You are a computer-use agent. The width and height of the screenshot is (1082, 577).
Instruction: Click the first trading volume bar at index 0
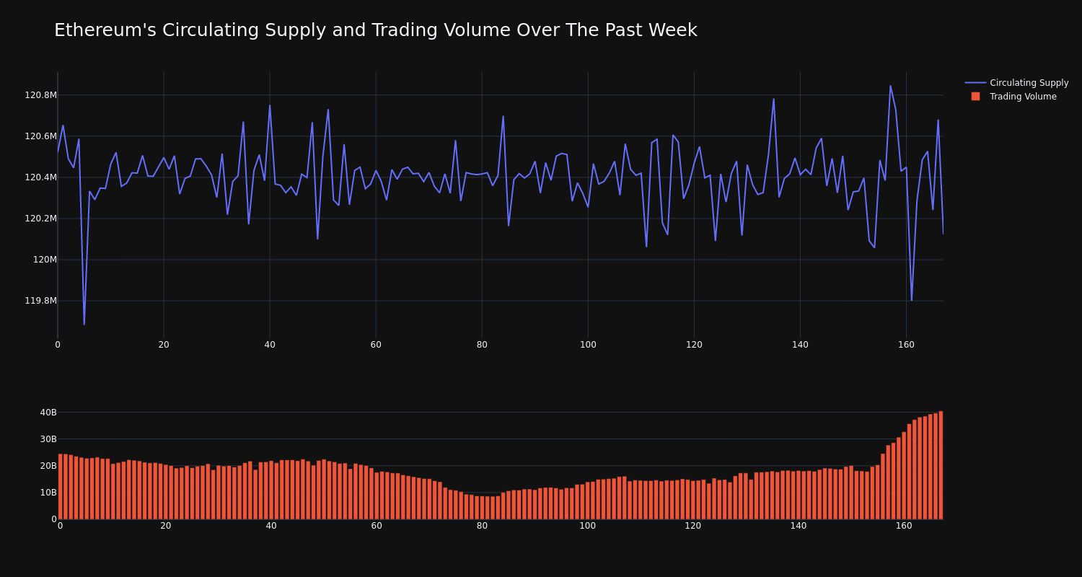pos(61,487)
